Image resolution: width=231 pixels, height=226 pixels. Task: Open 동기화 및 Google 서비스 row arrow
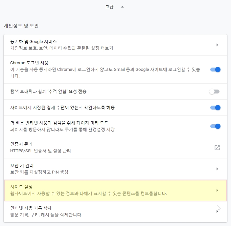(217, 45)
